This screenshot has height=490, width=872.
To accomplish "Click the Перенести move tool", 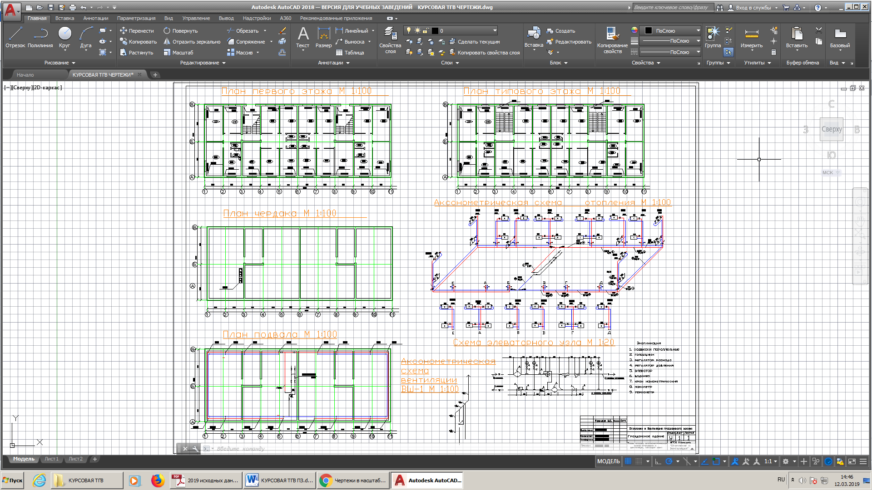I will pos(137,31).
